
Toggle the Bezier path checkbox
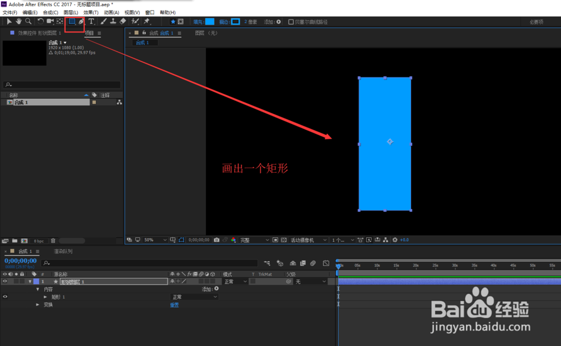point(291,22)
